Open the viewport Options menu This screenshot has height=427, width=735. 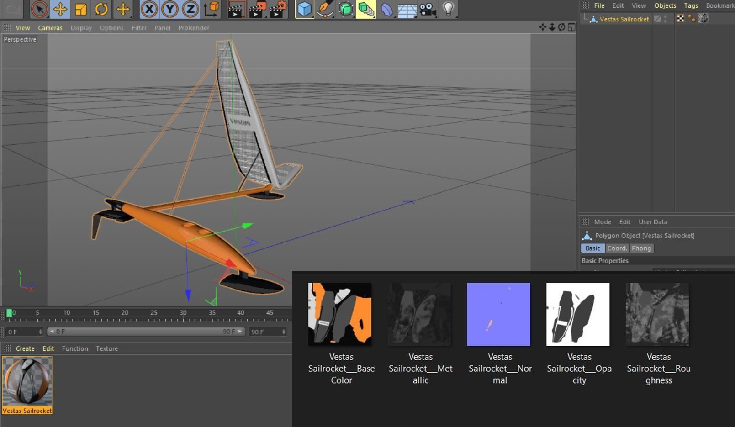click(x=111, y=28)
